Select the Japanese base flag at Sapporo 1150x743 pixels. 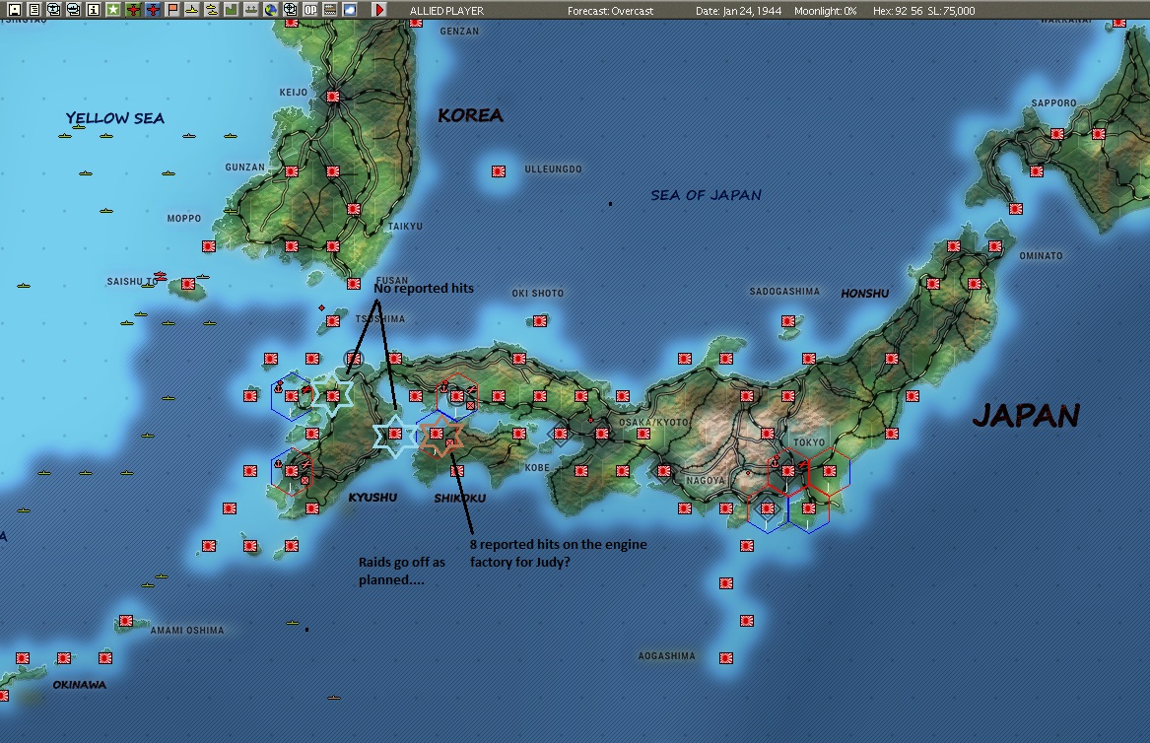pyautogui.click(x=1056, y=134)
